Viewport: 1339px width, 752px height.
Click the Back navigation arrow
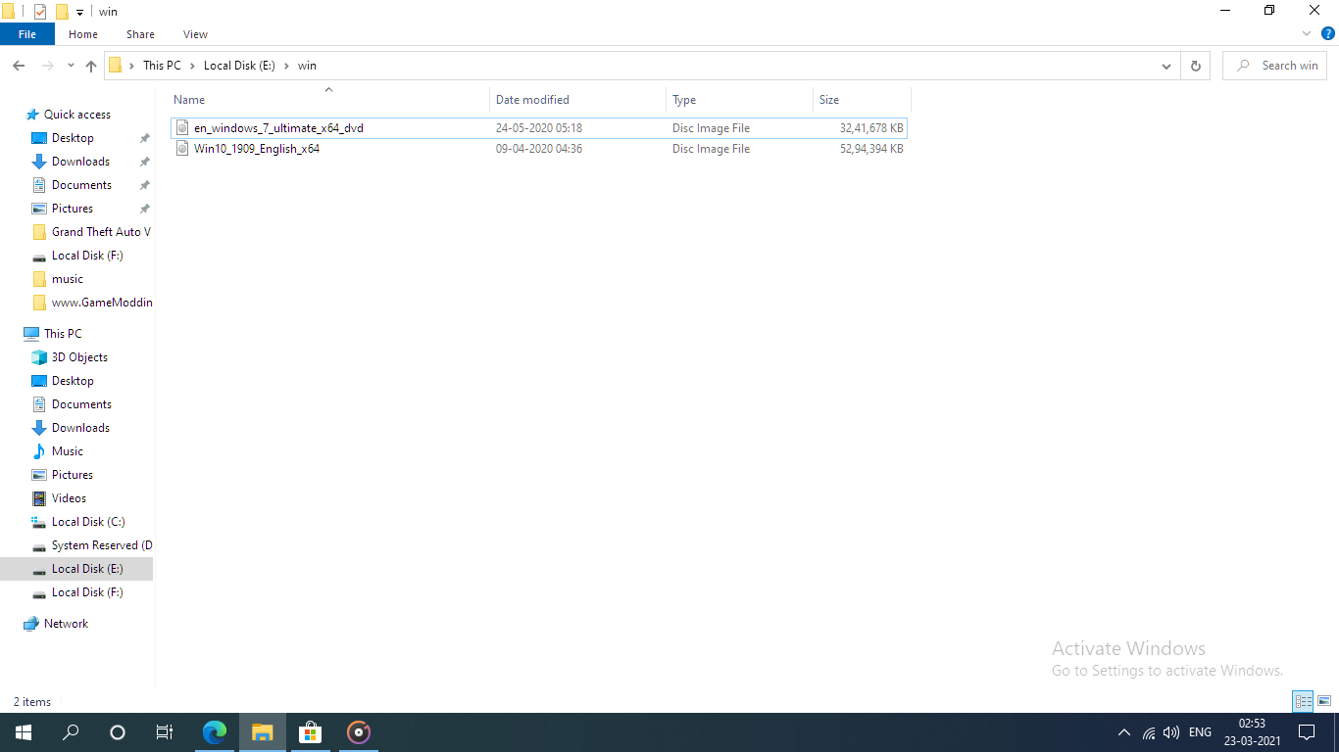(x=19, y=66)
